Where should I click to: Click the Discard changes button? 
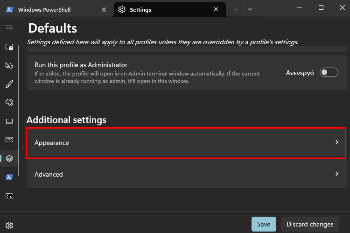click(x=310, y=224)
